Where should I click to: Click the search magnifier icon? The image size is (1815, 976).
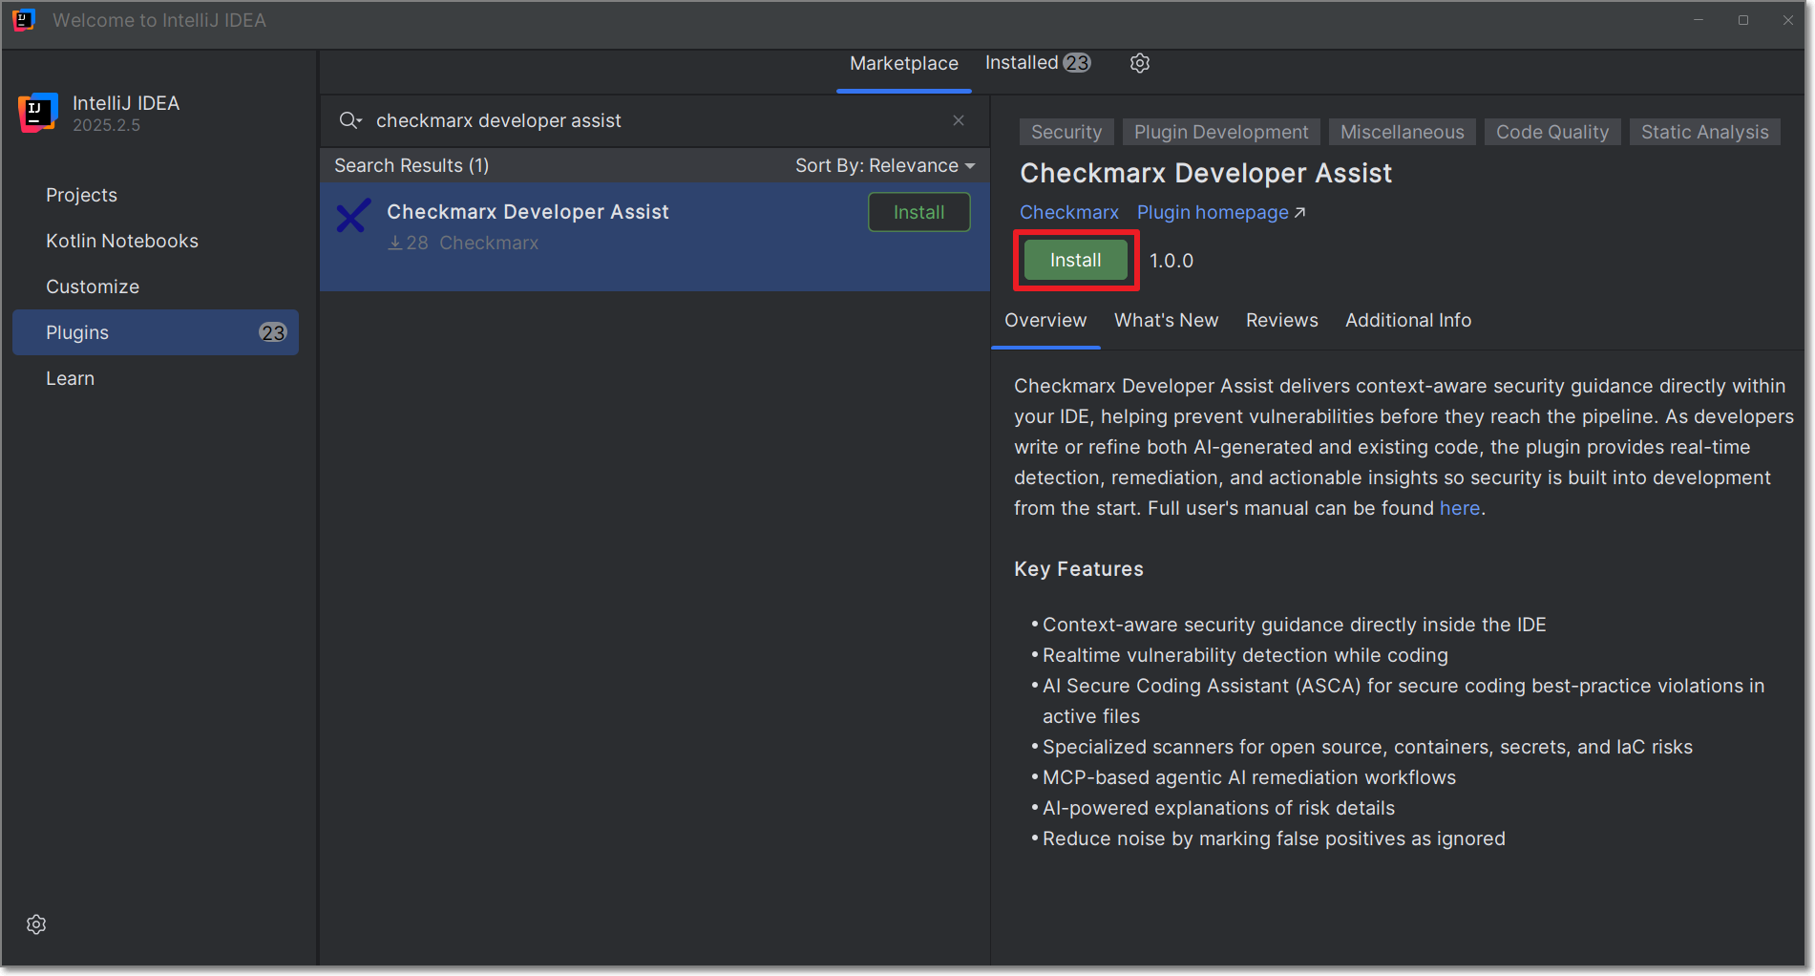[349, 120]
